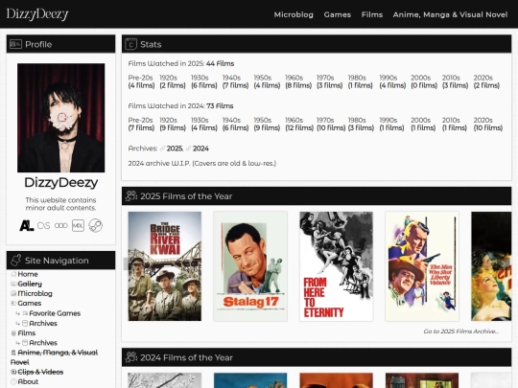Follow the Go to 2025 Films Archive link

click(x=461, y=331)
